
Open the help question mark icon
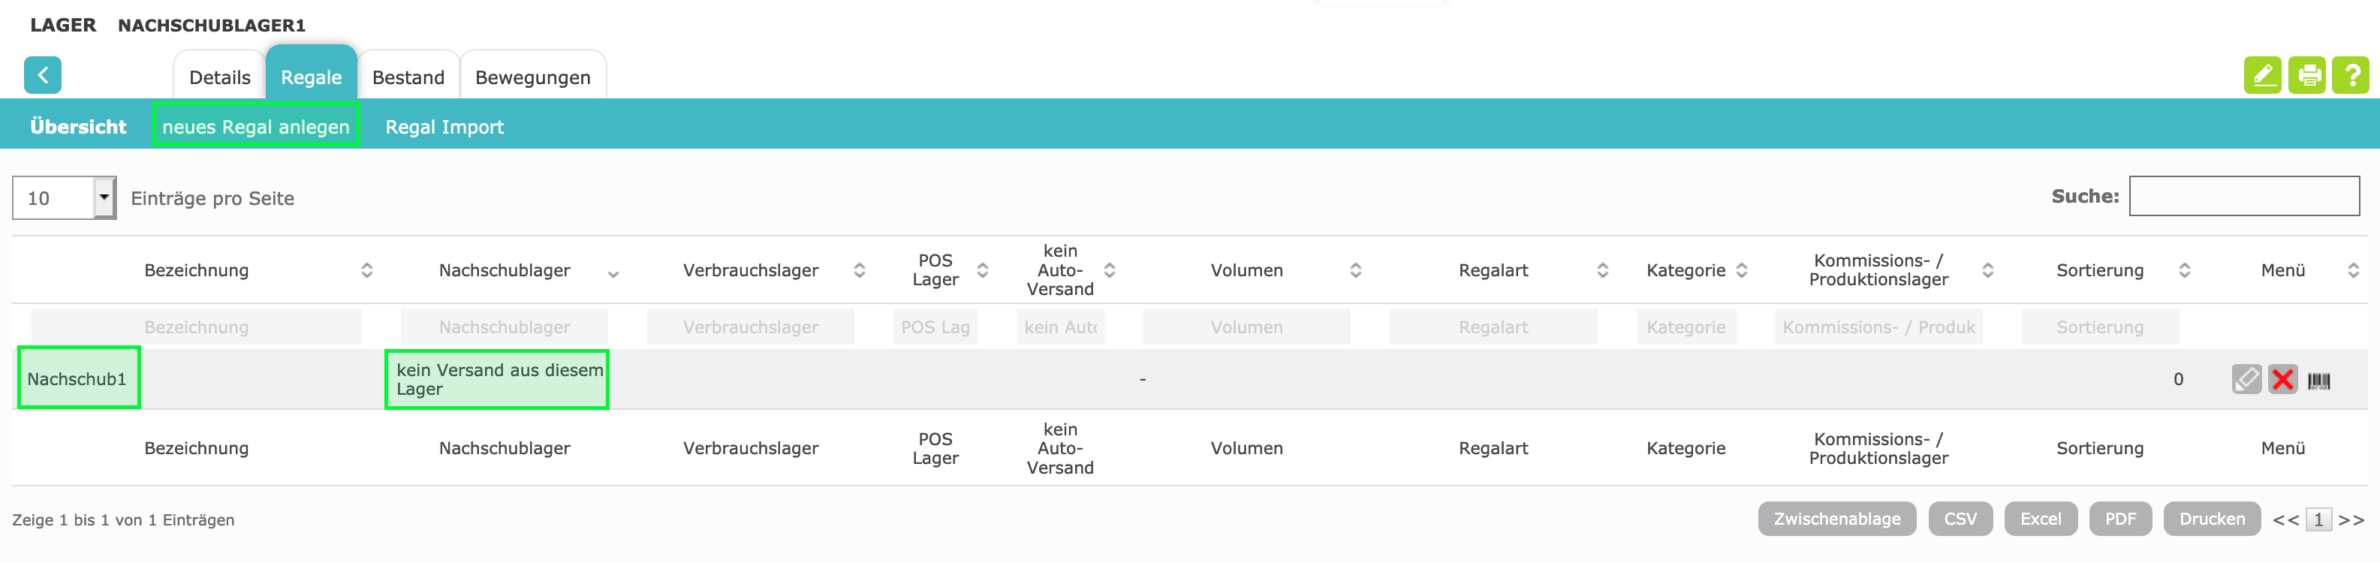[2351, 75]
